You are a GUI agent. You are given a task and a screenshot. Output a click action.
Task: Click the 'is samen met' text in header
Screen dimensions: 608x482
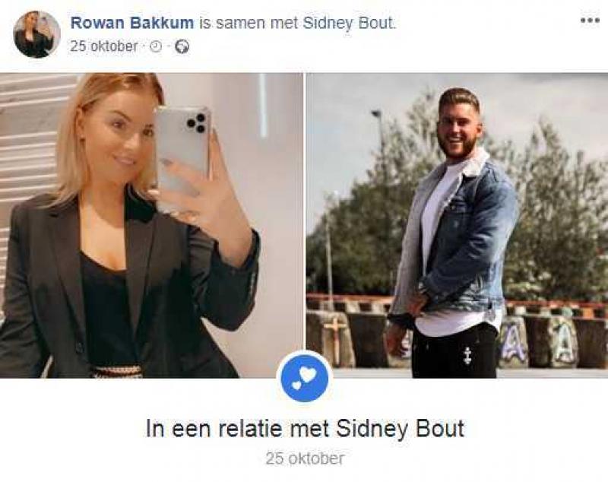(248, 24)
